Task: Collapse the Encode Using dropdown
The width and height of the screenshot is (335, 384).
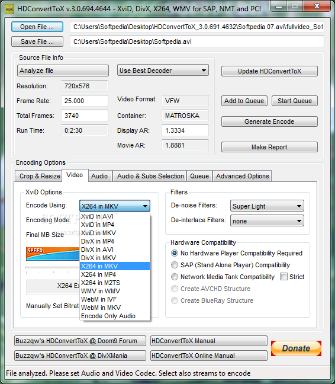Action: [x=115, y=206]
